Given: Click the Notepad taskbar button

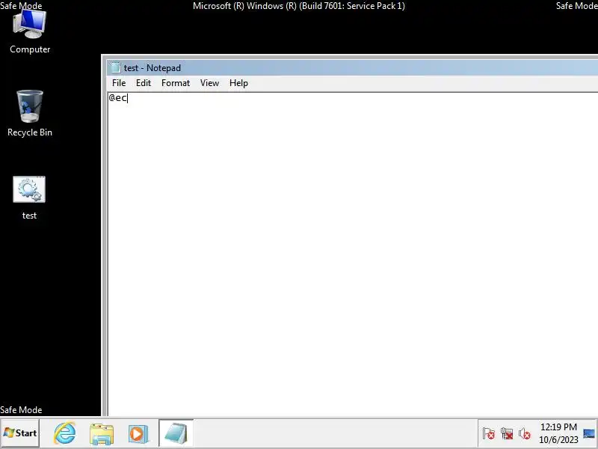Looking at the screenshot, I should tap(176, 433).
